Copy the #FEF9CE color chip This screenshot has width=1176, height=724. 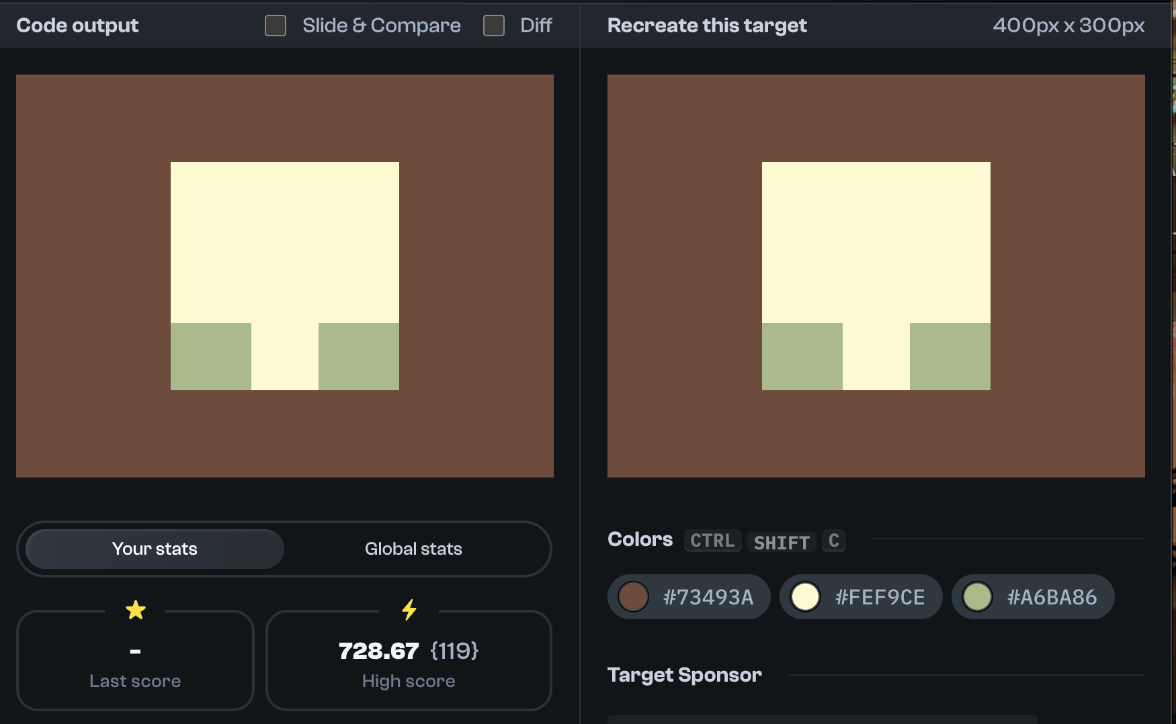[861, 596]
